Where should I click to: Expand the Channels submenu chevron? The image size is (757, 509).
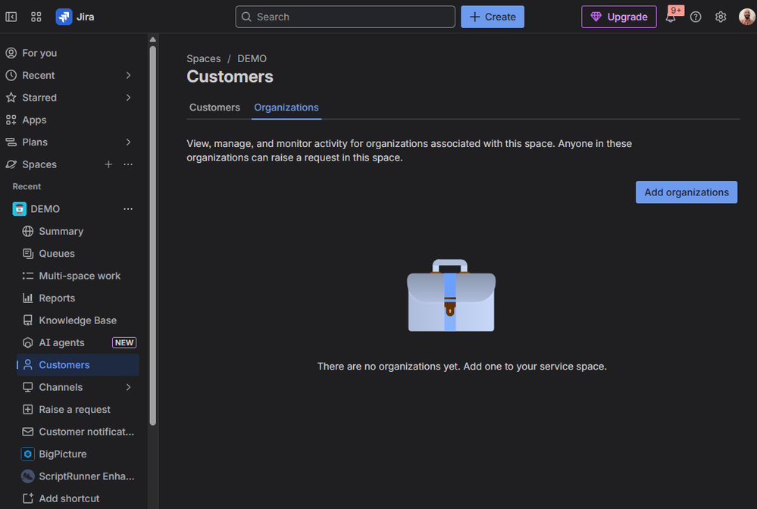[128, 387]
